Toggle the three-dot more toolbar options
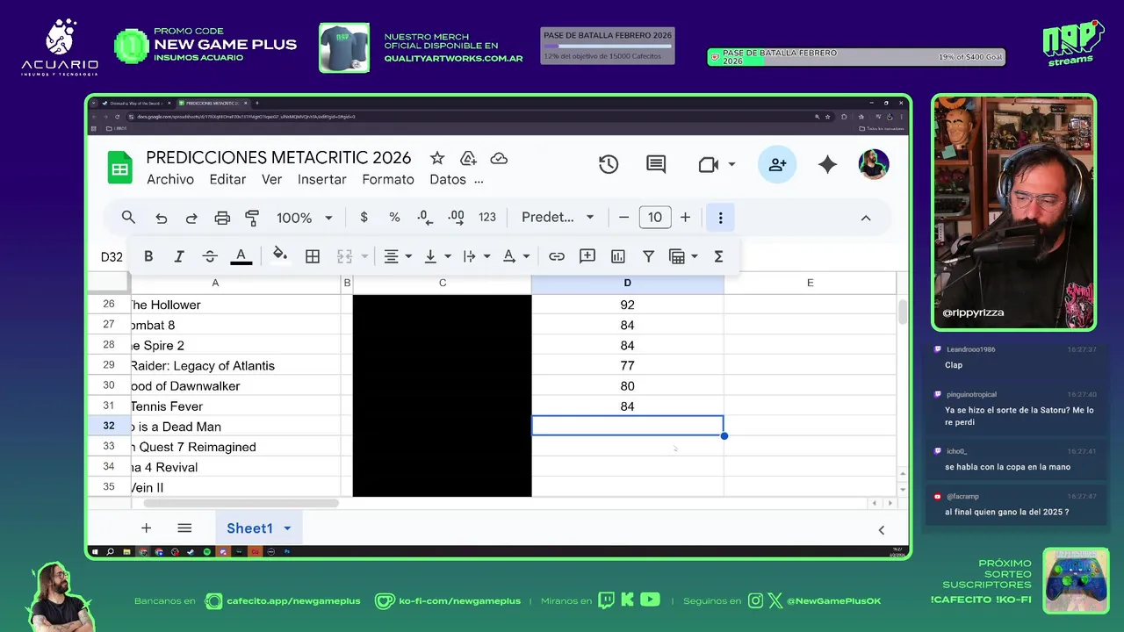Screen dimensions: 1124x632 720,218
